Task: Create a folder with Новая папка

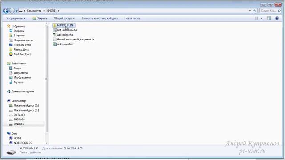Action: tap(132, 18)
